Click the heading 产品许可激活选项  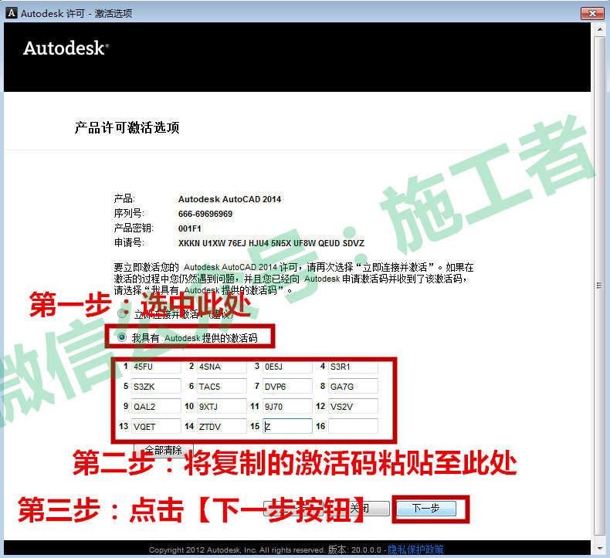tap(127, 127)
